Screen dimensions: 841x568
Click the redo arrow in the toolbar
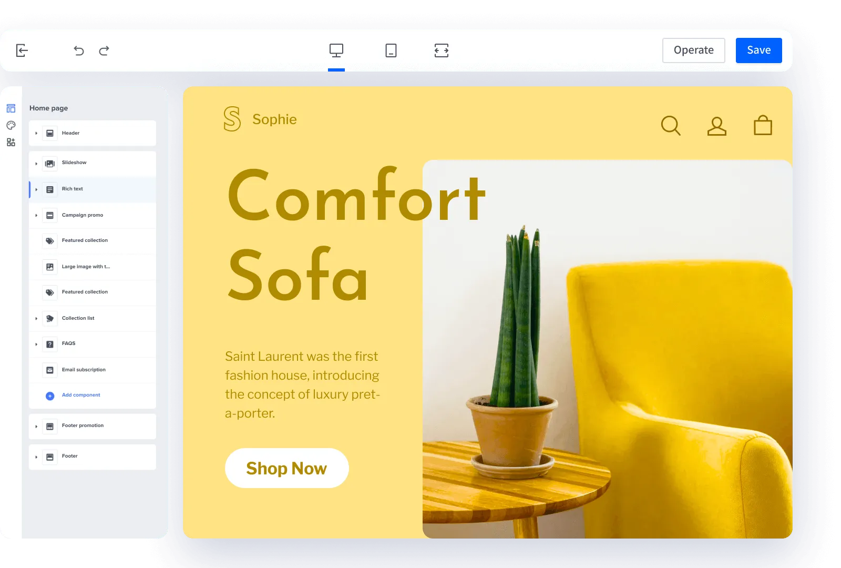click(104, 50)
